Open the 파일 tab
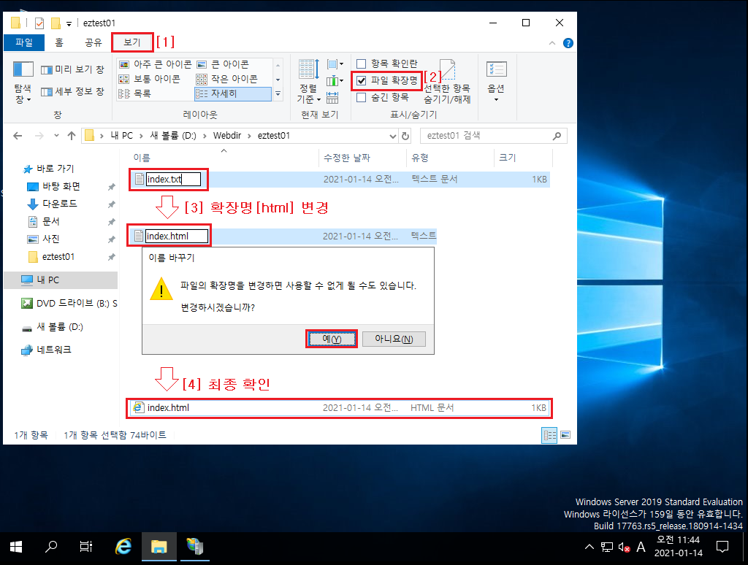748x565 pixels. tap(24, 42)
